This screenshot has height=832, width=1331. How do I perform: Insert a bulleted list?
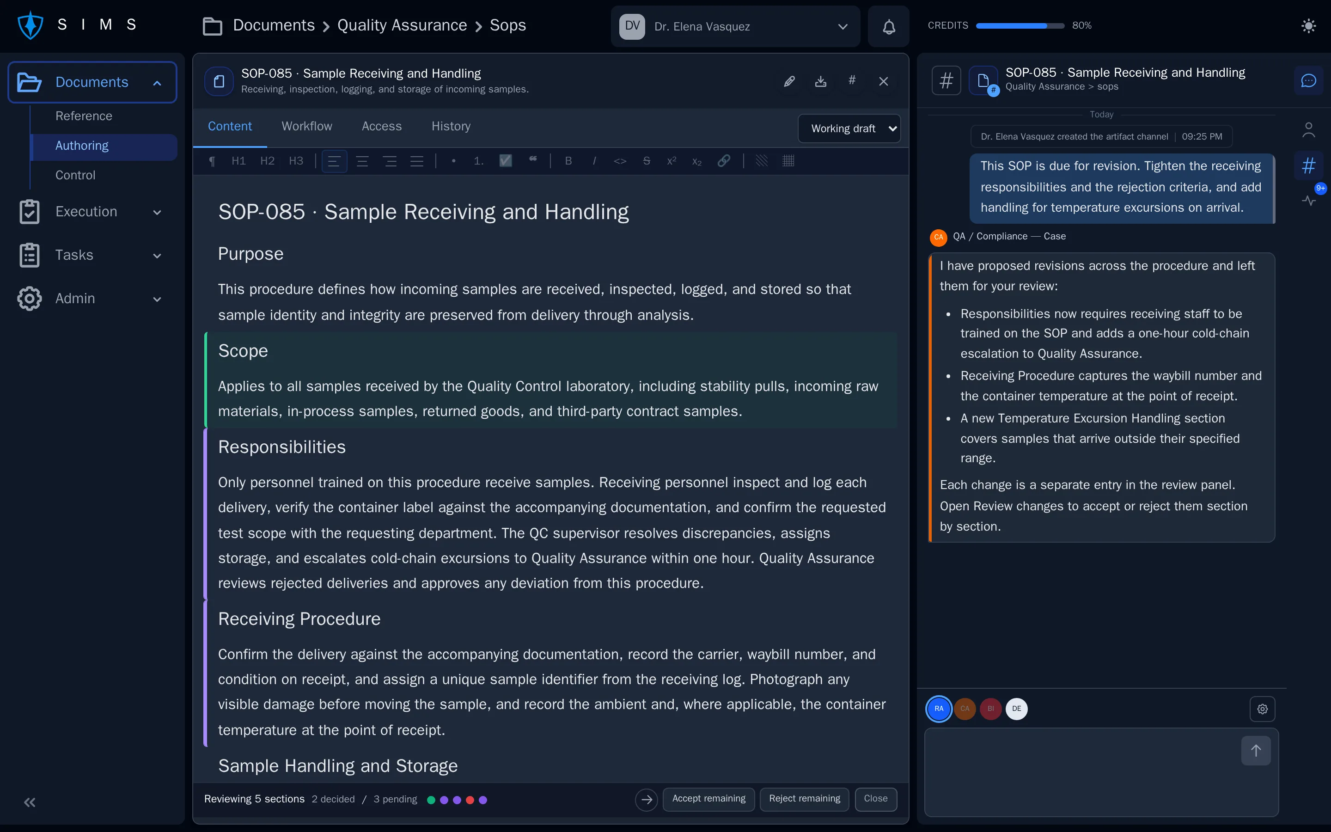[x=453, y=161]
